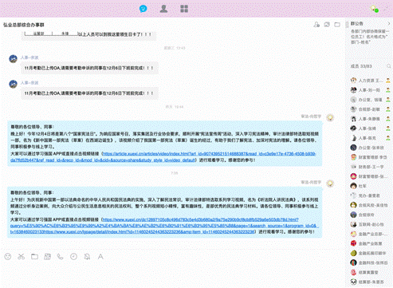This screenshot has height=288, width=393.
Task: Open the emoji picker
Action: tap(8, 257)
